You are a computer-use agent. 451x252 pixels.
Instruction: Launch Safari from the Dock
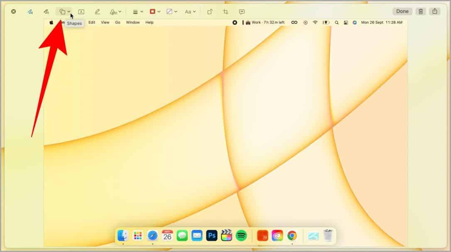click(152, 236)
